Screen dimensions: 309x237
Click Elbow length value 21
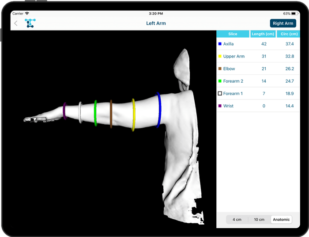pyautogui.click(x=264, y=69)
